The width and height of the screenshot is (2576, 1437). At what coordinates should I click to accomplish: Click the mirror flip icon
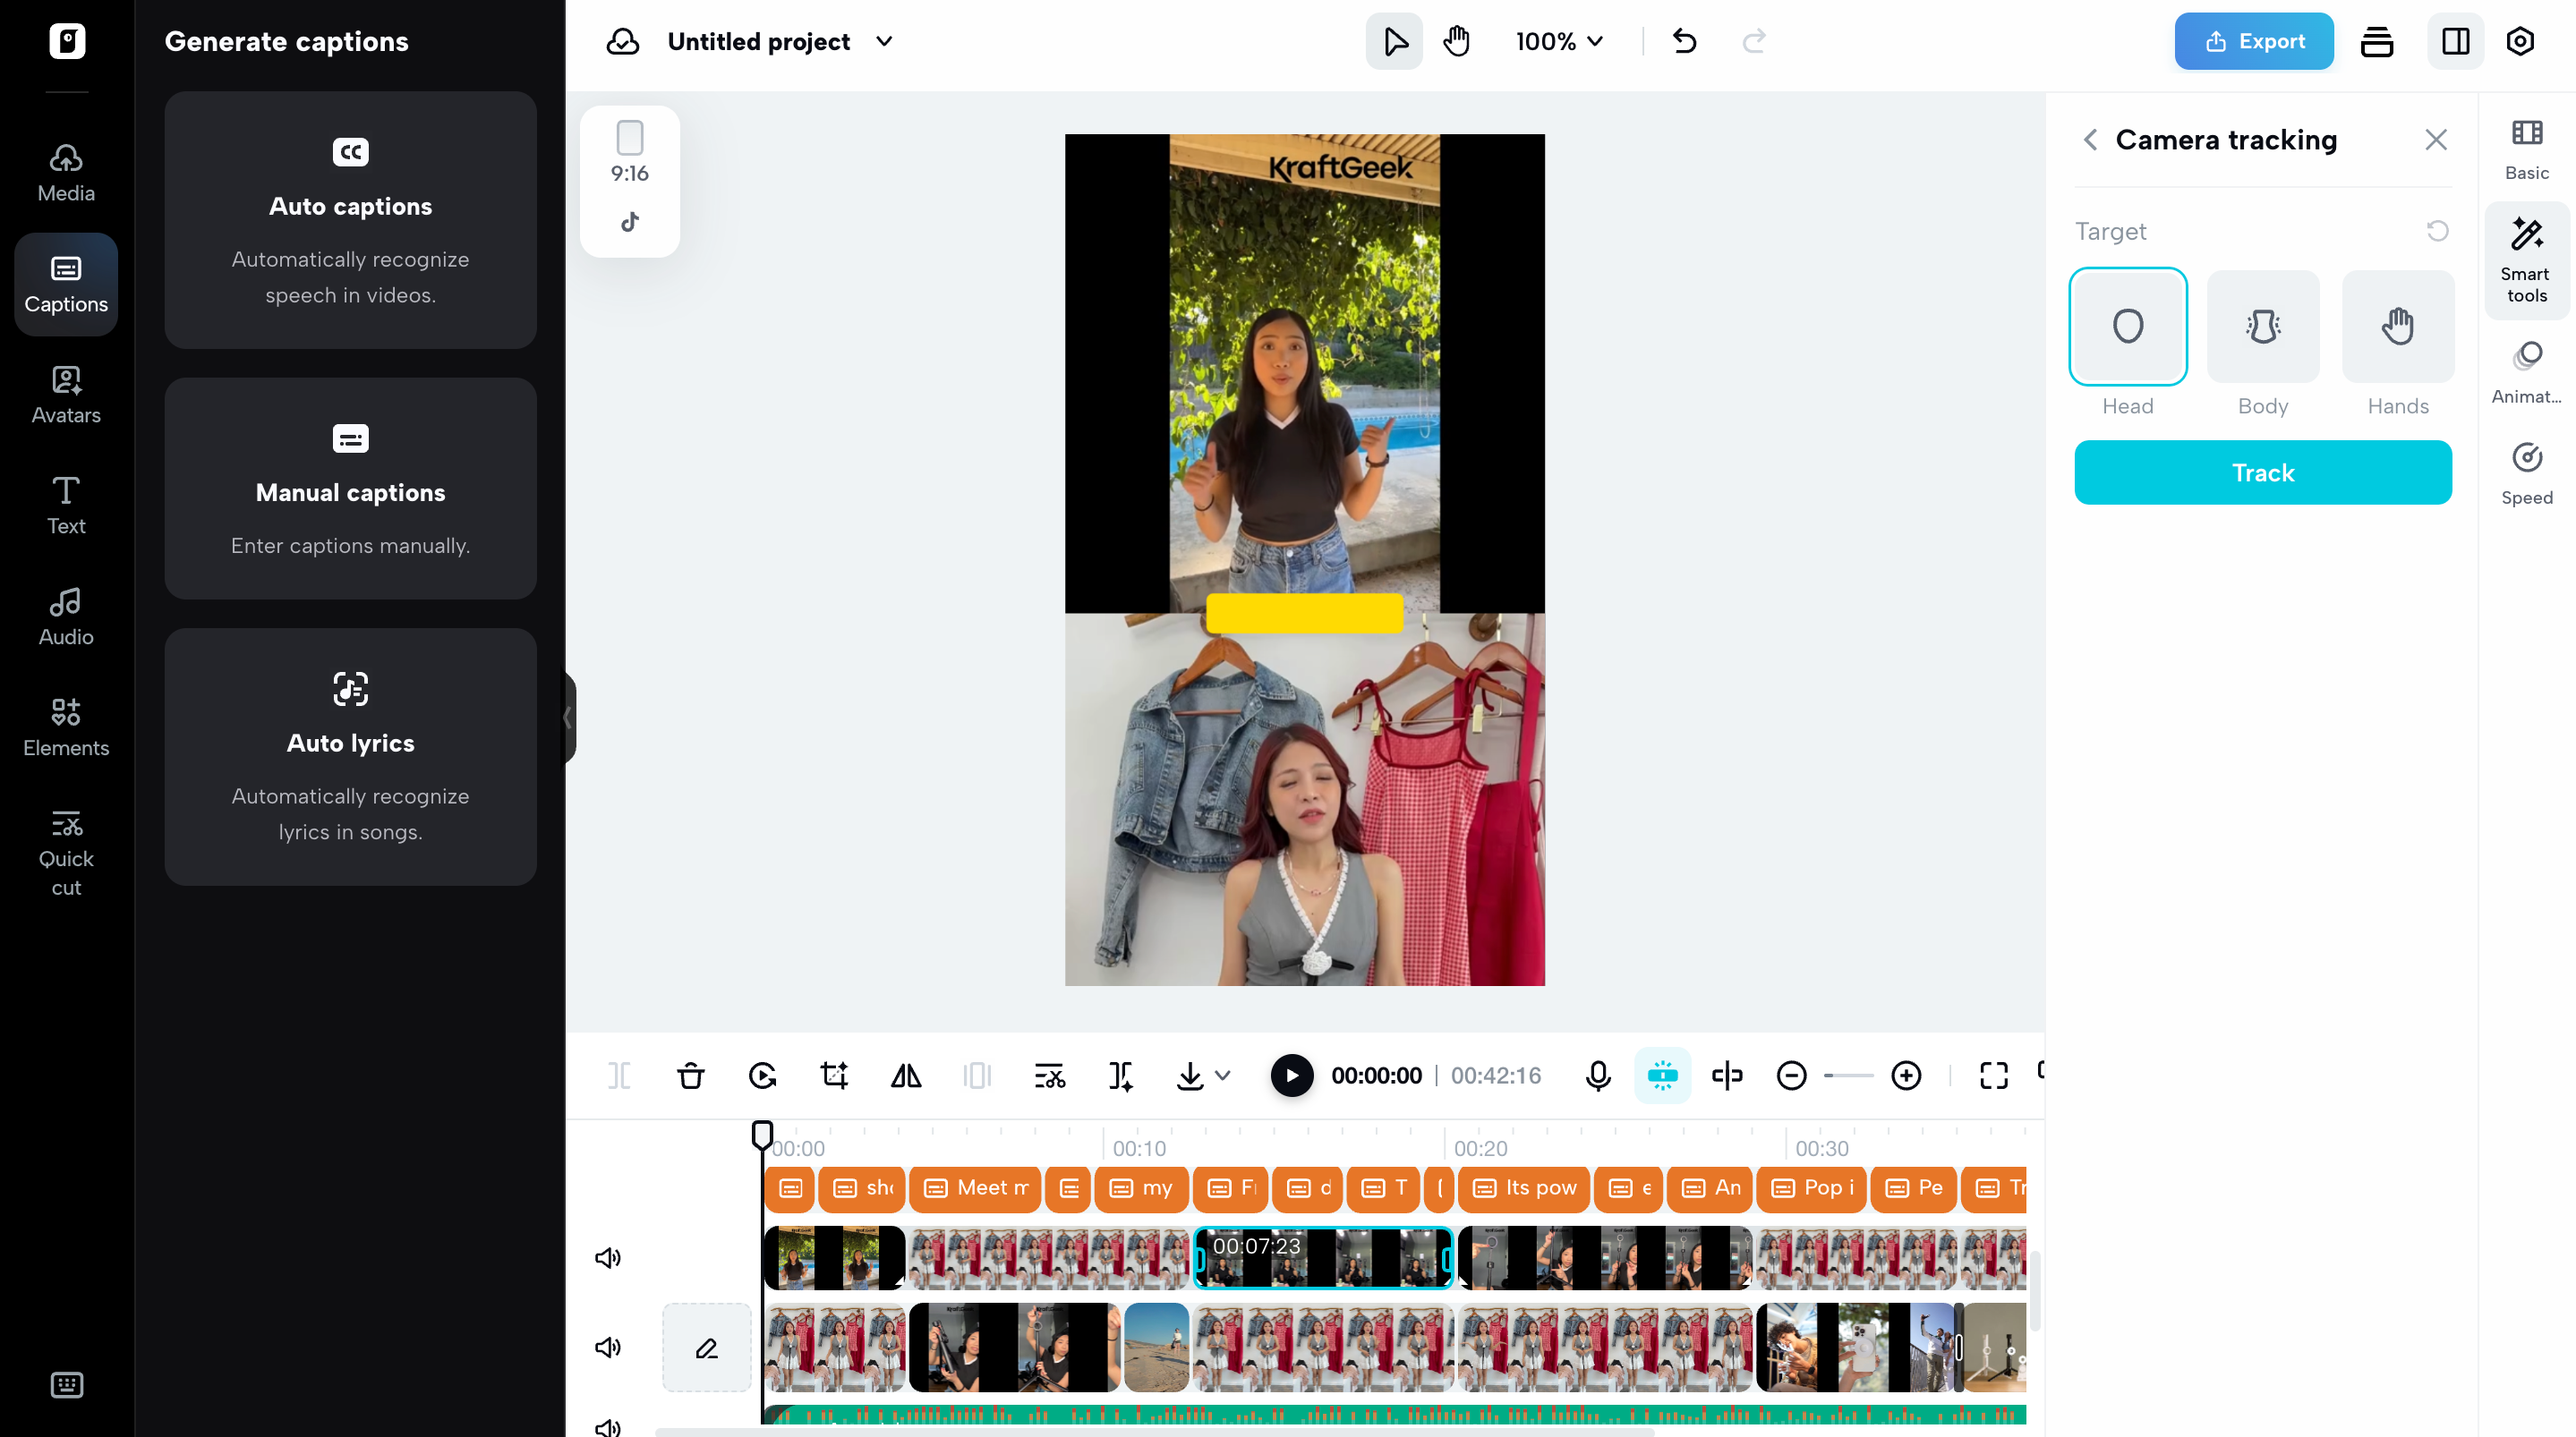[x=906, y=1076]
